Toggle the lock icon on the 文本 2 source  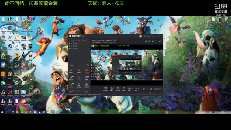pyautogui.click(x=72, y=43)
